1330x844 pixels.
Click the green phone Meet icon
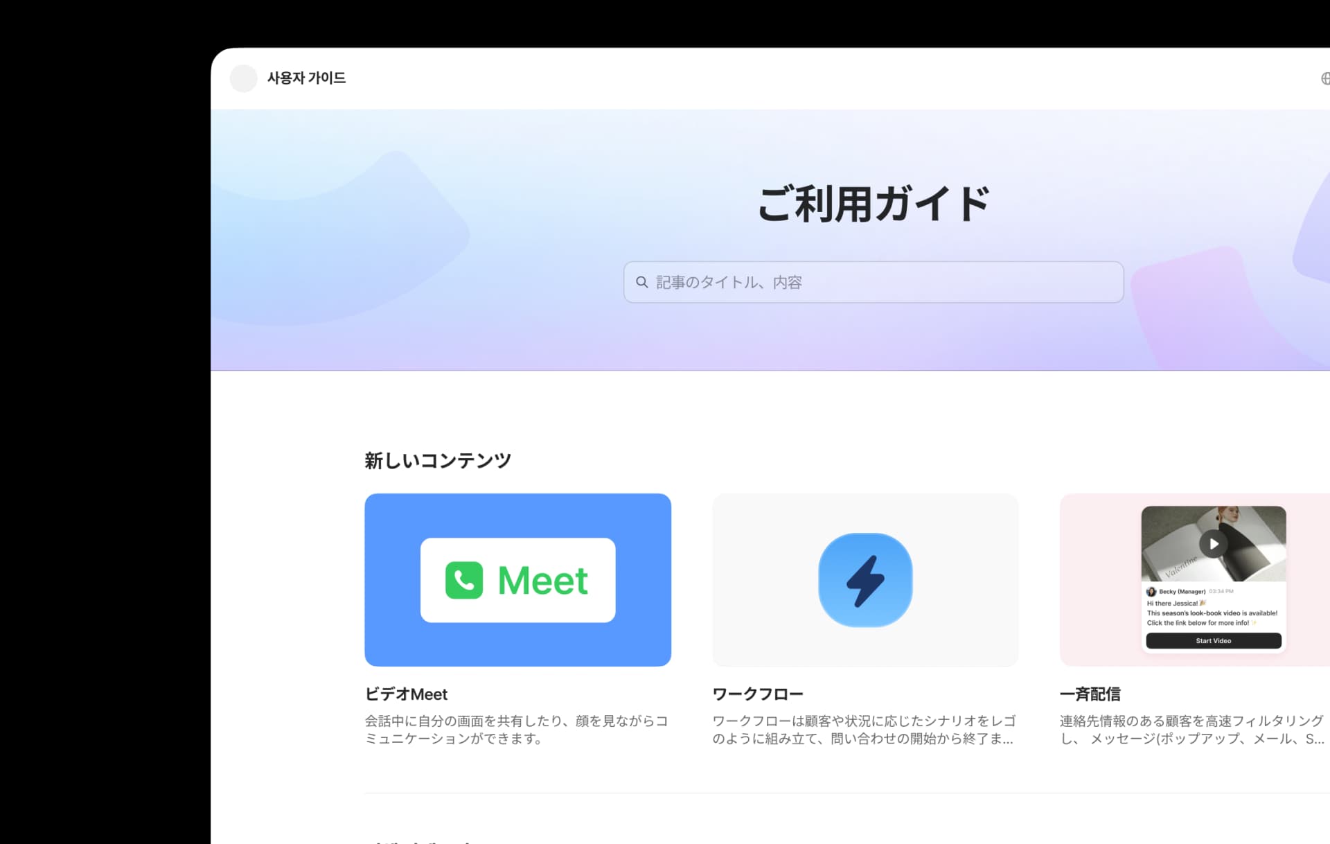tap(464, 580)
